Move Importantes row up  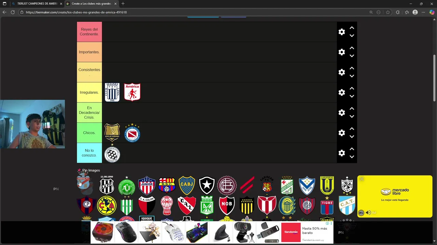pyautogui.click(x=352, y=48)
